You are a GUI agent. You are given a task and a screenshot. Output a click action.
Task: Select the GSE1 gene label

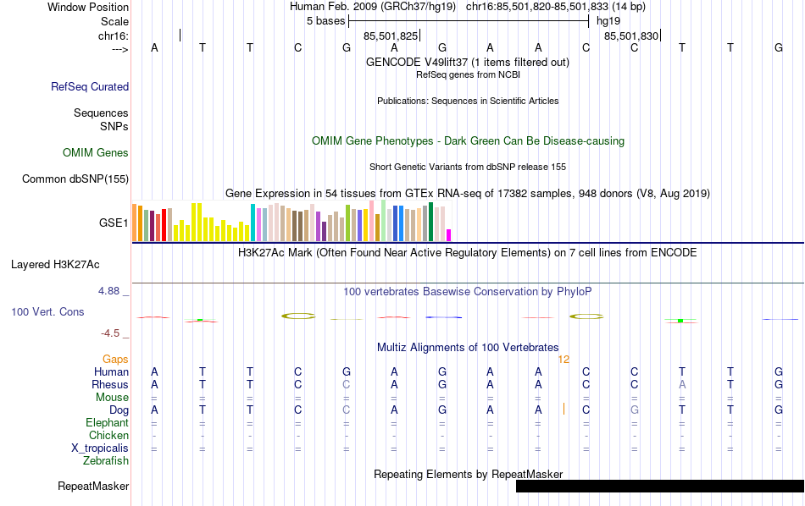pyautogui.click(x=114, y=223)
